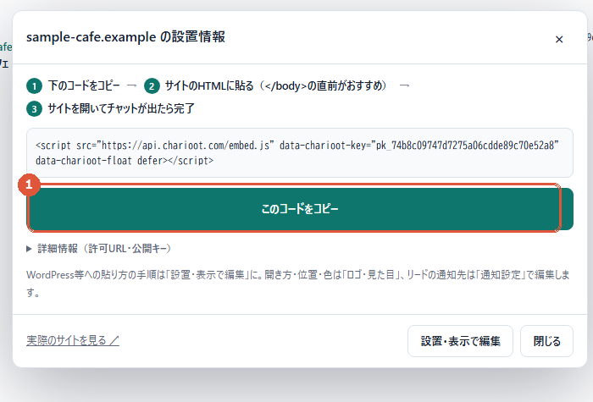Click inside the embed script code box

point(300,152)
